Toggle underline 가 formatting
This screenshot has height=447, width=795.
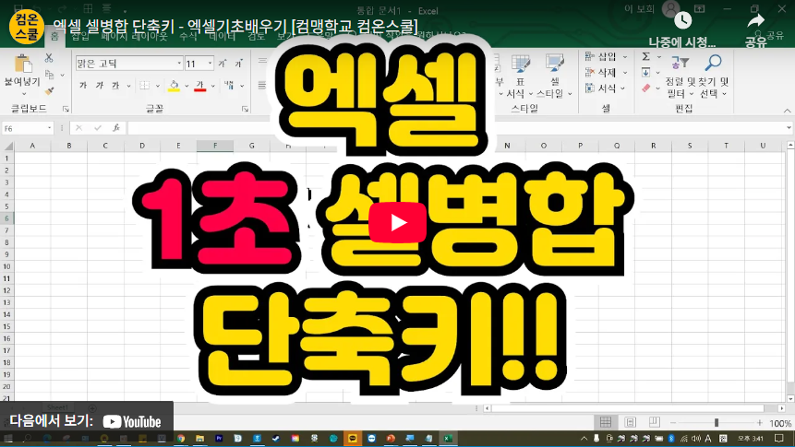(115, 86)
